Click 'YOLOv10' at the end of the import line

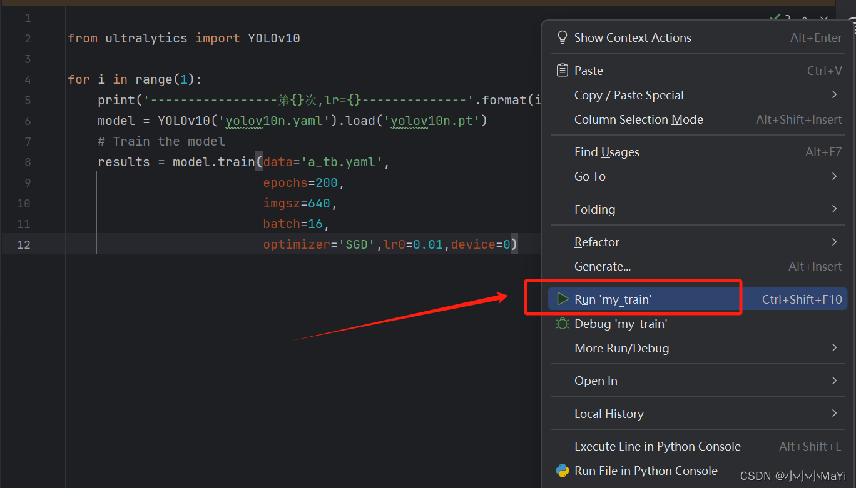274,38
